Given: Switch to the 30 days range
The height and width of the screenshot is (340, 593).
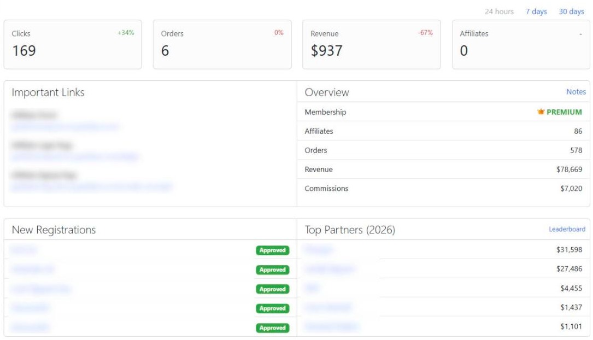Looking at the screenshot, I should [571, 11].
